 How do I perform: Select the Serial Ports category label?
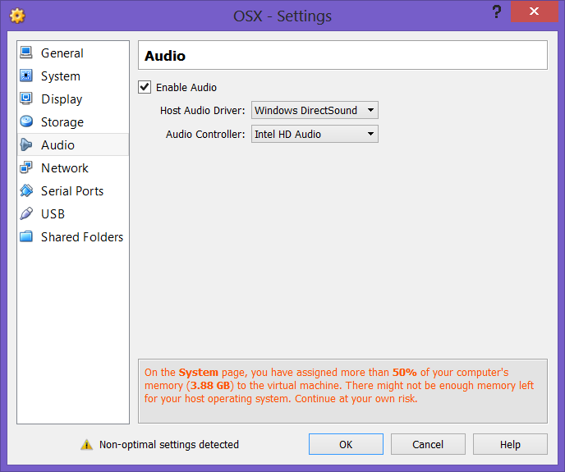pyautogui.click(x=72, y=191)
